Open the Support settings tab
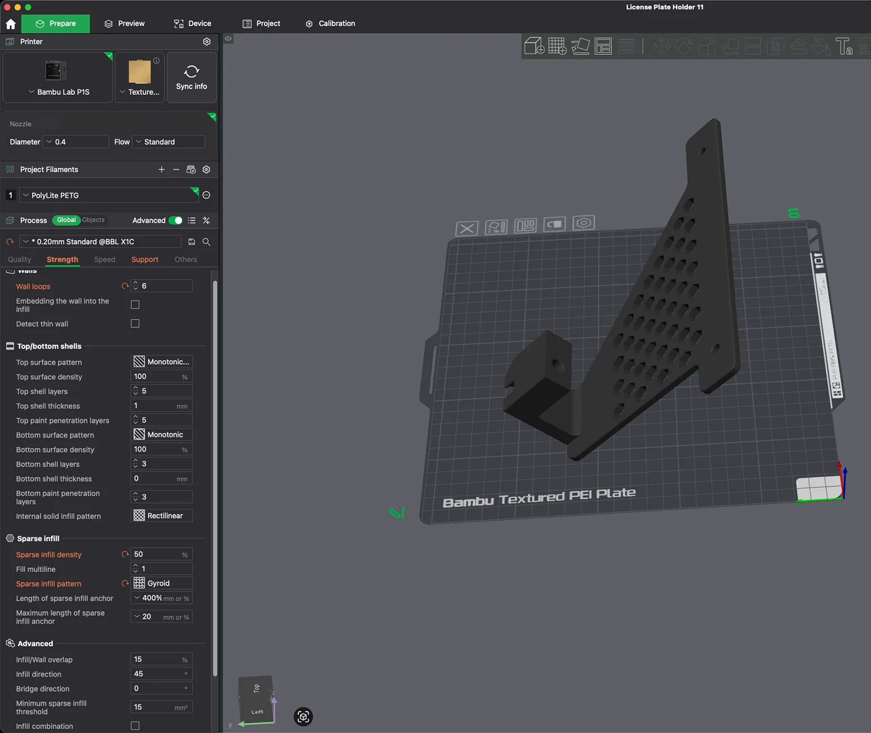The image size is (871, 733). [x=145, y=259]
